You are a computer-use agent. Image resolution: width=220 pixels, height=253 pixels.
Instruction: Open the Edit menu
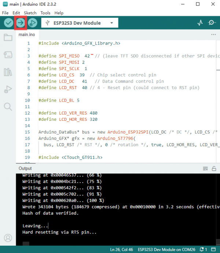[16, 13]
